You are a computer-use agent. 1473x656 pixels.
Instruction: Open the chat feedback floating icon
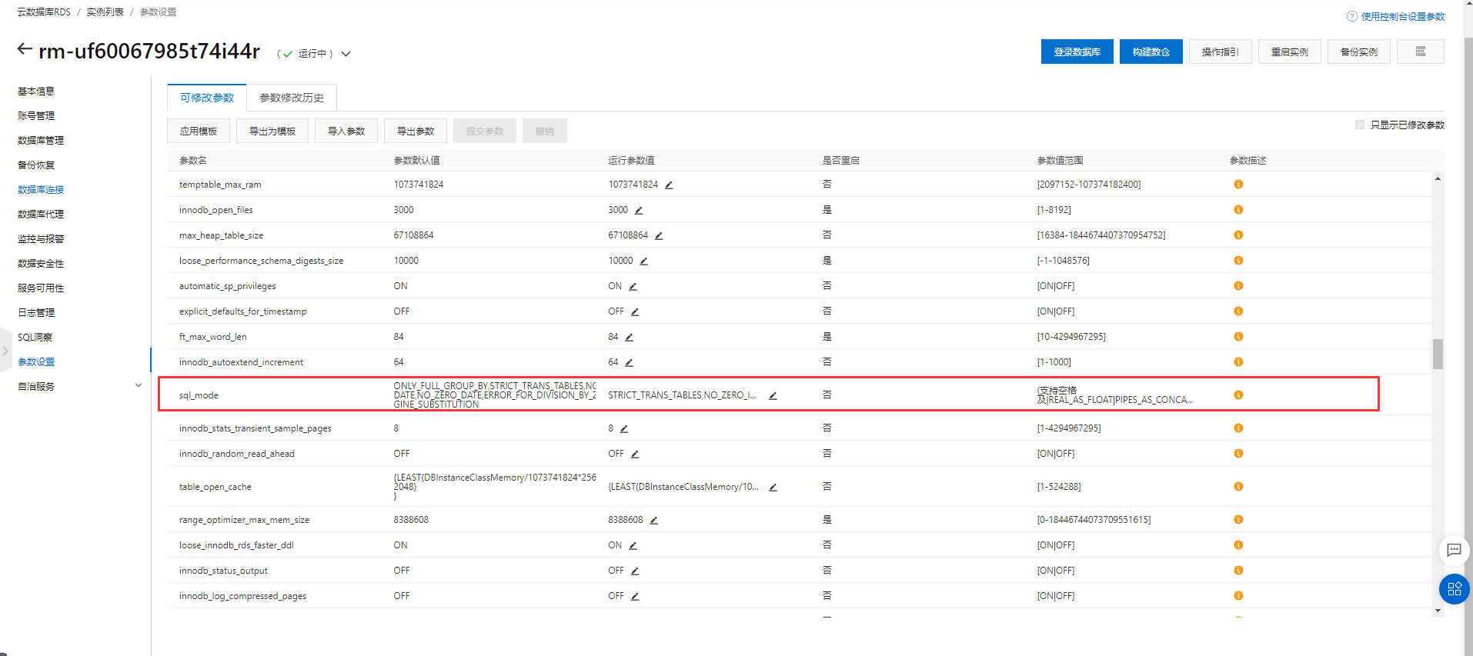1454,550
